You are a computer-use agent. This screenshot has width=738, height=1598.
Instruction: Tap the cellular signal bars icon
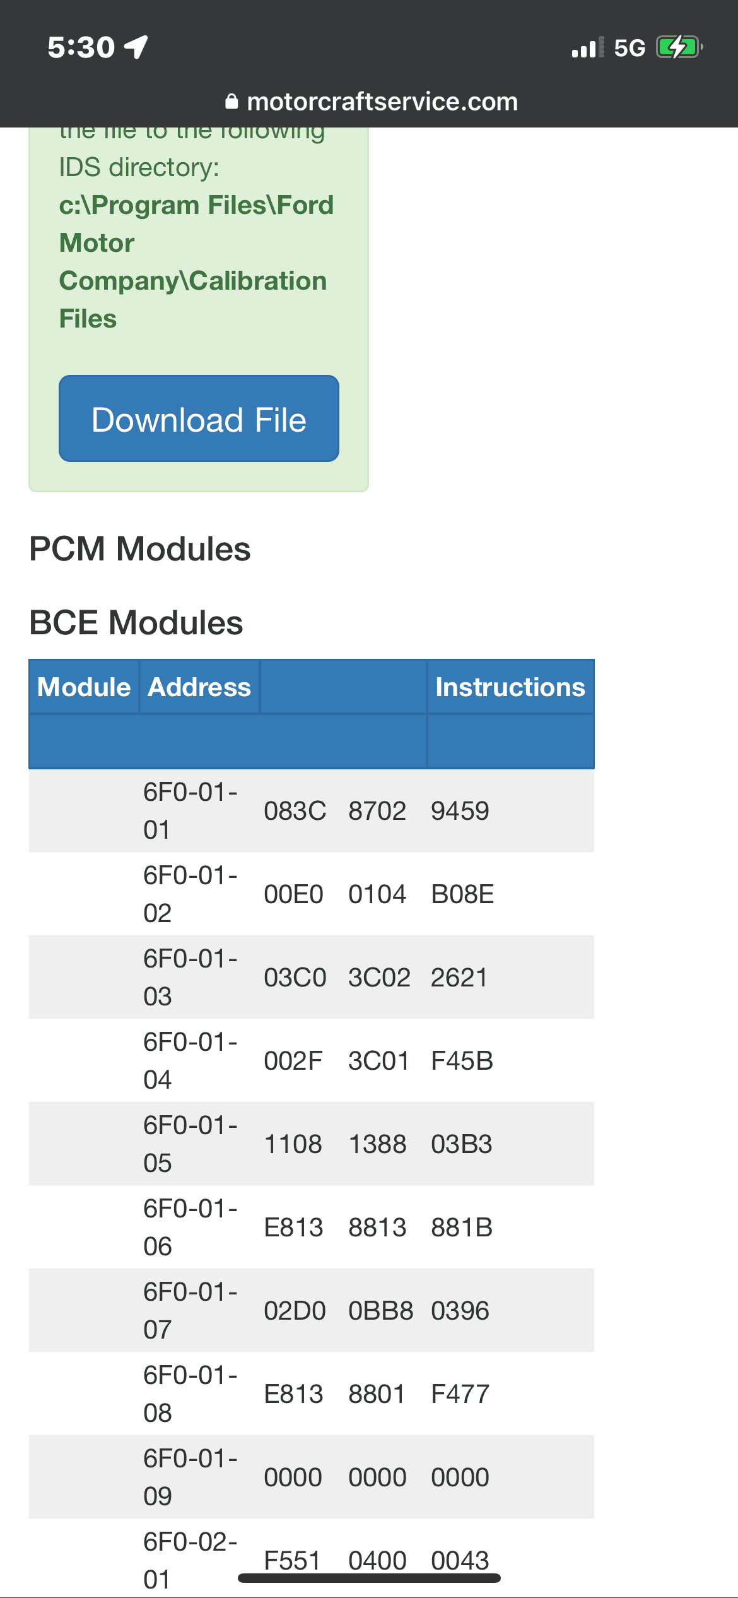click(x=587, y=48)
